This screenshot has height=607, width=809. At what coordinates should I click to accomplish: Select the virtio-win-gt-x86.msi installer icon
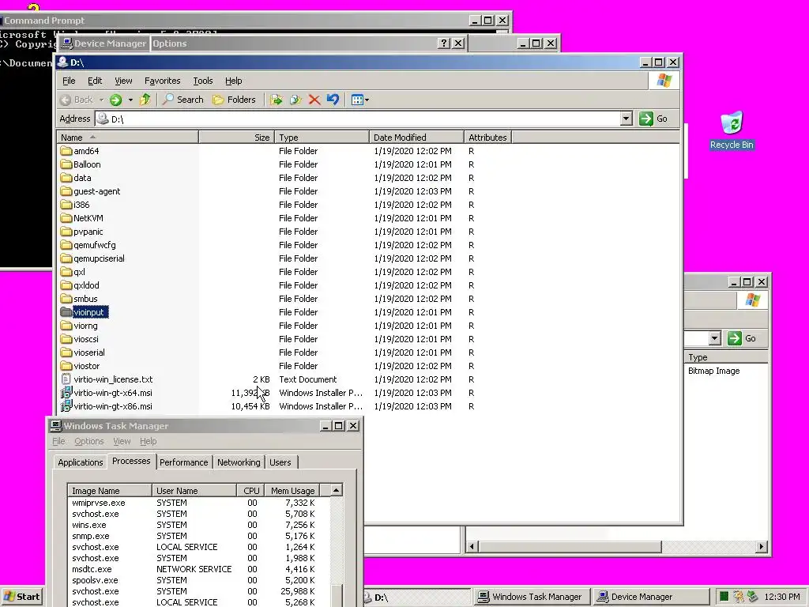point(66,405)
